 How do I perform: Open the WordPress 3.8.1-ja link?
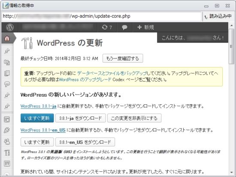point(38,107)
